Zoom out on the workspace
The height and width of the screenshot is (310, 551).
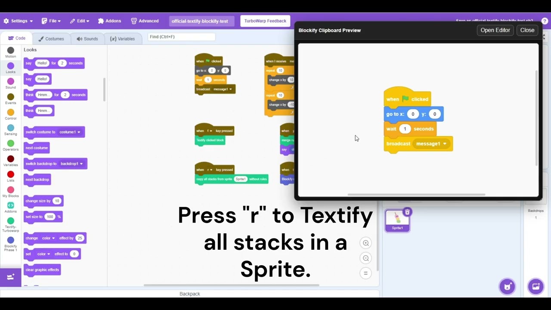tap(365, 258)
